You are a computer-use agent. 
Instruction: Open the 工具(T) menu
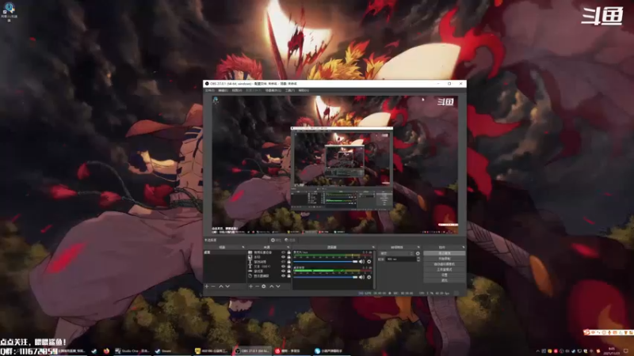290,90
